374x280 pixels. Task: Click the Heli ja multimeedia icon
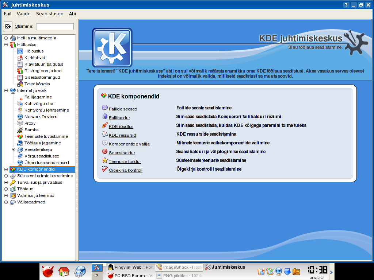click(13, 38)
